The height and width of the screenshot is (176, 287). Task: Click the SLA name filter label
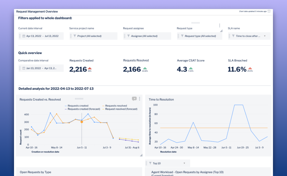(x=234, y=28)
